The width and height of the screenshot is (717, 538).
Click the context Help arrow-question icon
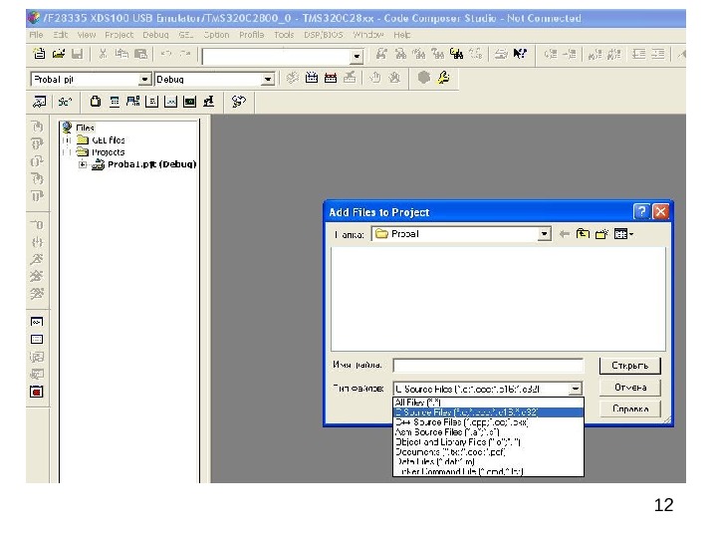point(520,54)
